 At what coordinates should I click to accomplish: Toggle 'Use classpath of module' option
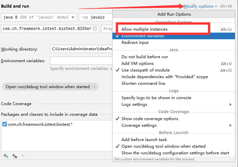tap(145, 70)
